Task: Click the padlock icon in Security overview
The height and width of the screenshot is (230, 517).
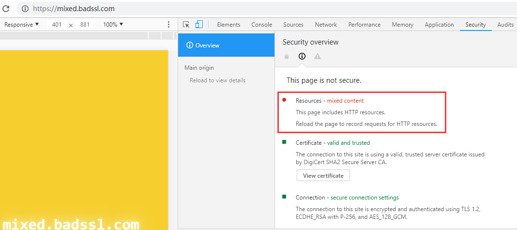Action: pos(287,56)
